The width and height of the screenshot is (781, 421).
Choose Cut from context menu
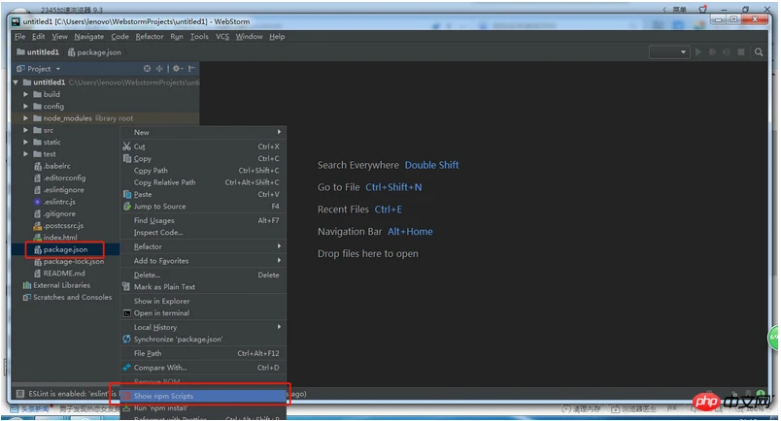[x=203, y=146]
